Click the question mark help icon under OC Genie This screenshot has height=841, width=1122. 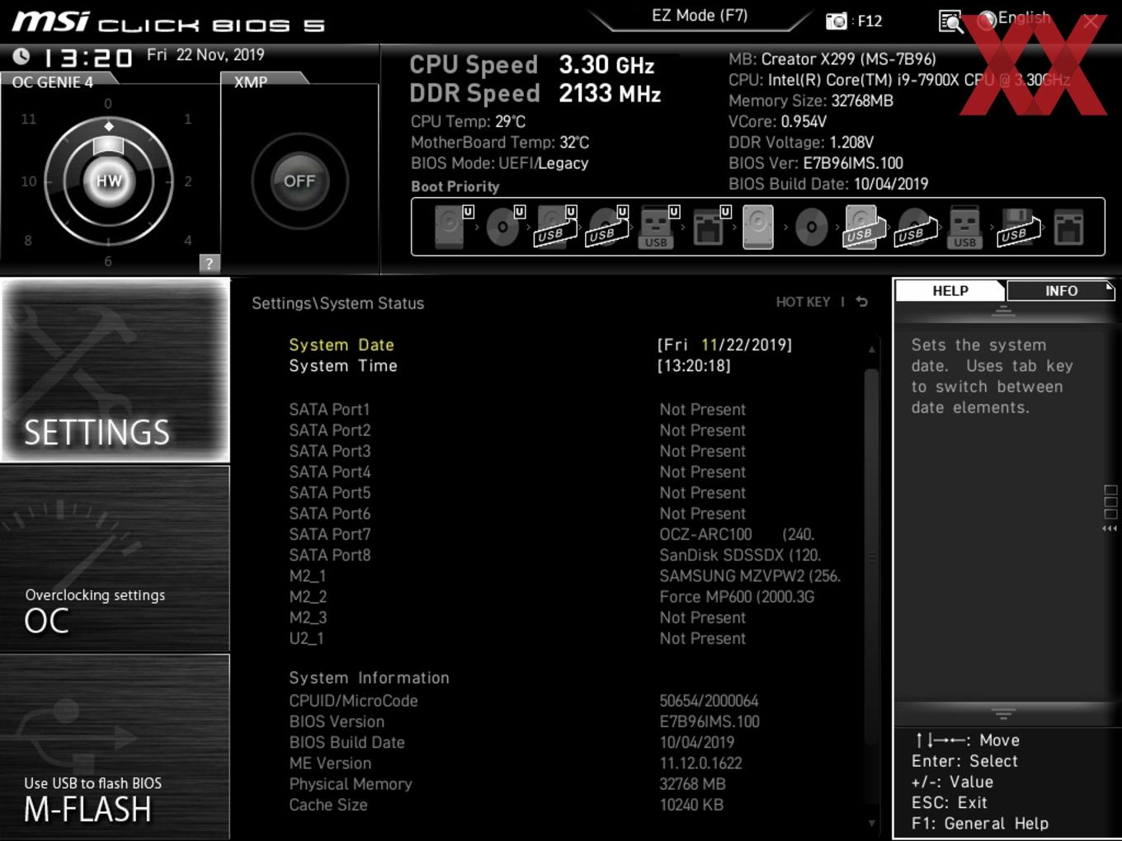[x=210, y=263]
